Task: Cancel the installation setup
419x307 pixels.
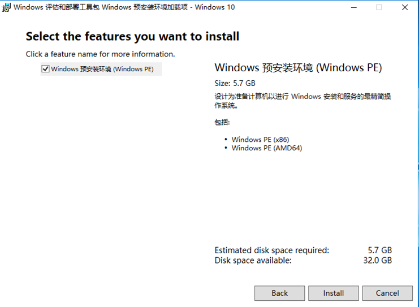Action: click(x=387, y=293)
